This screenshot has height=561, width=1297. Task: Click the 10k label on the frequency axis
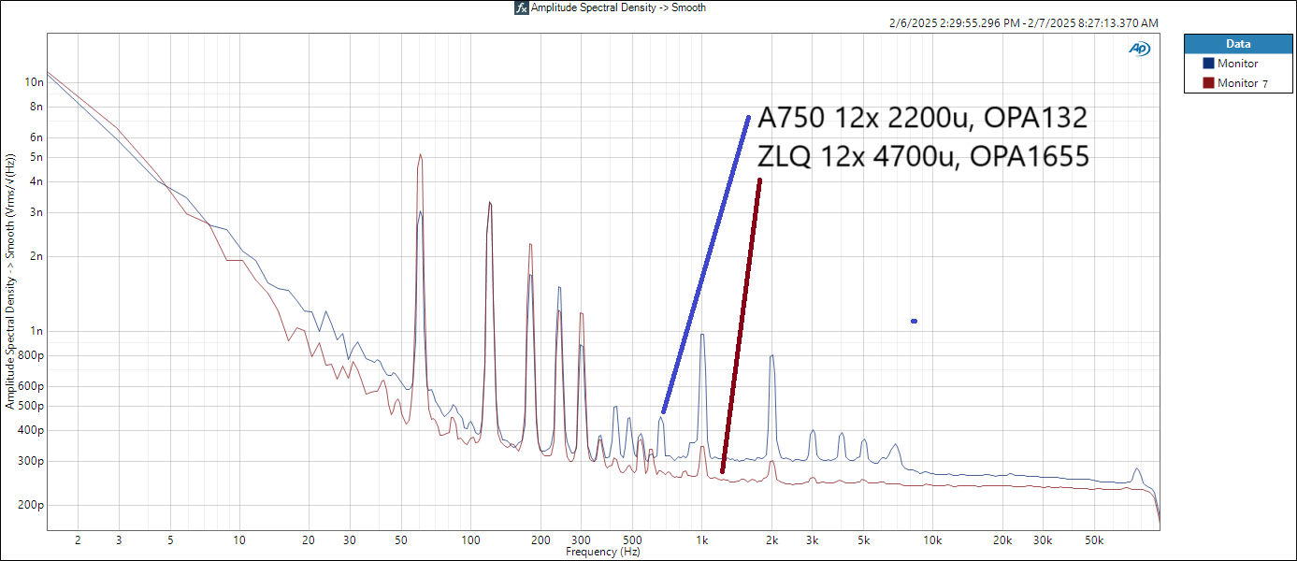pos(933,540)
